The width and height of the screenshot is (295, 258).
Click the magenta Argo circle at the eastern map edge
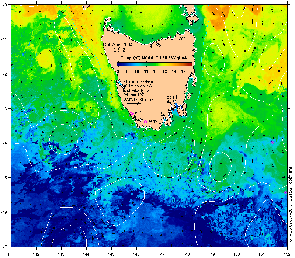285,192
